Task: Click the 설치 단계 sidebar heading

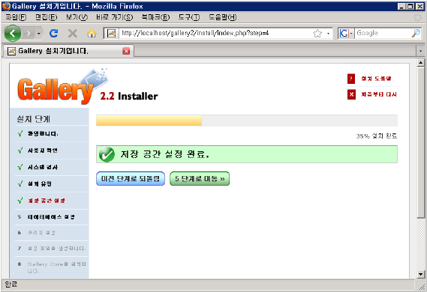Action: (x=34, y=119)
